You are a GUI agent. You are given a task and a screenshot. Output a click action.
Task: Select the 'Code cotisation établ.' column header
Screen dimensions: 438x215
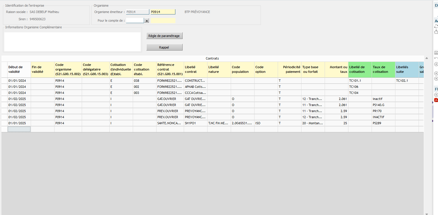tap(144, 69)
